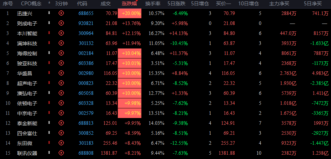Click the CPO概念 column header
The width and height of the screenshot is (331, 159).
[x=31, y=3]
